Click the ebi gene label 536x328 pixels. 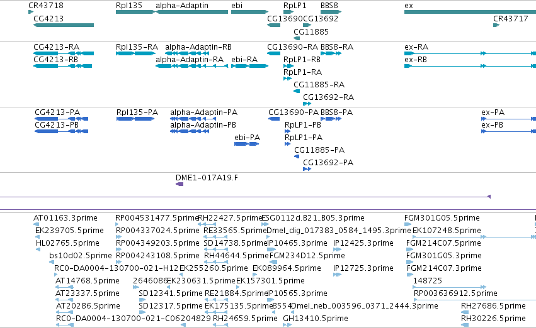point(237,6)
